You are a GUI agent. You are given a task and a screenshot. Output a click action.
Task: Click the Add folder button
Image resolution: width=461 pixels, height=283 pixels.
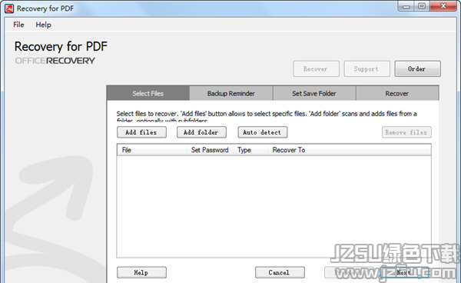(201, 132)
